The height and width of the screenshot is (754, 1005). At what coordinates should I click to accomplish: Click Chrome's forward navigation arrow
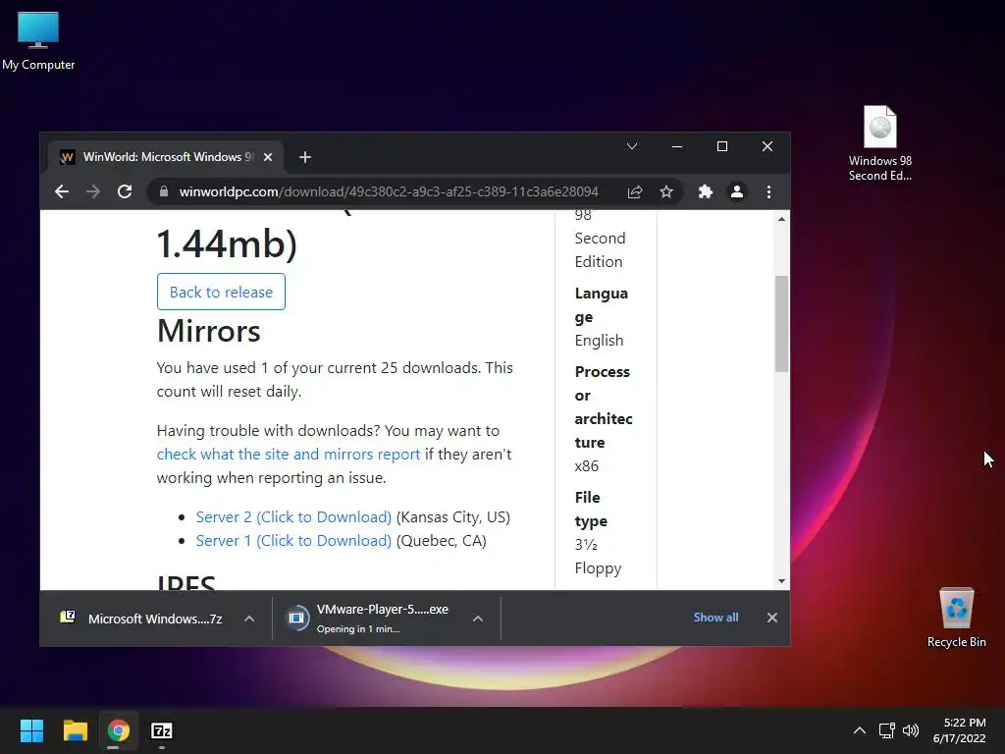click(x=93, y=191)
